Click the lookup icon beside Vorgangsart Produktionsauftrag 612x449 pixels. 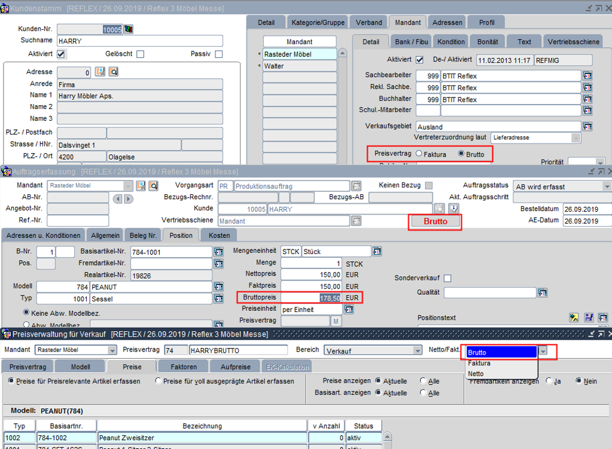(357, 186)
